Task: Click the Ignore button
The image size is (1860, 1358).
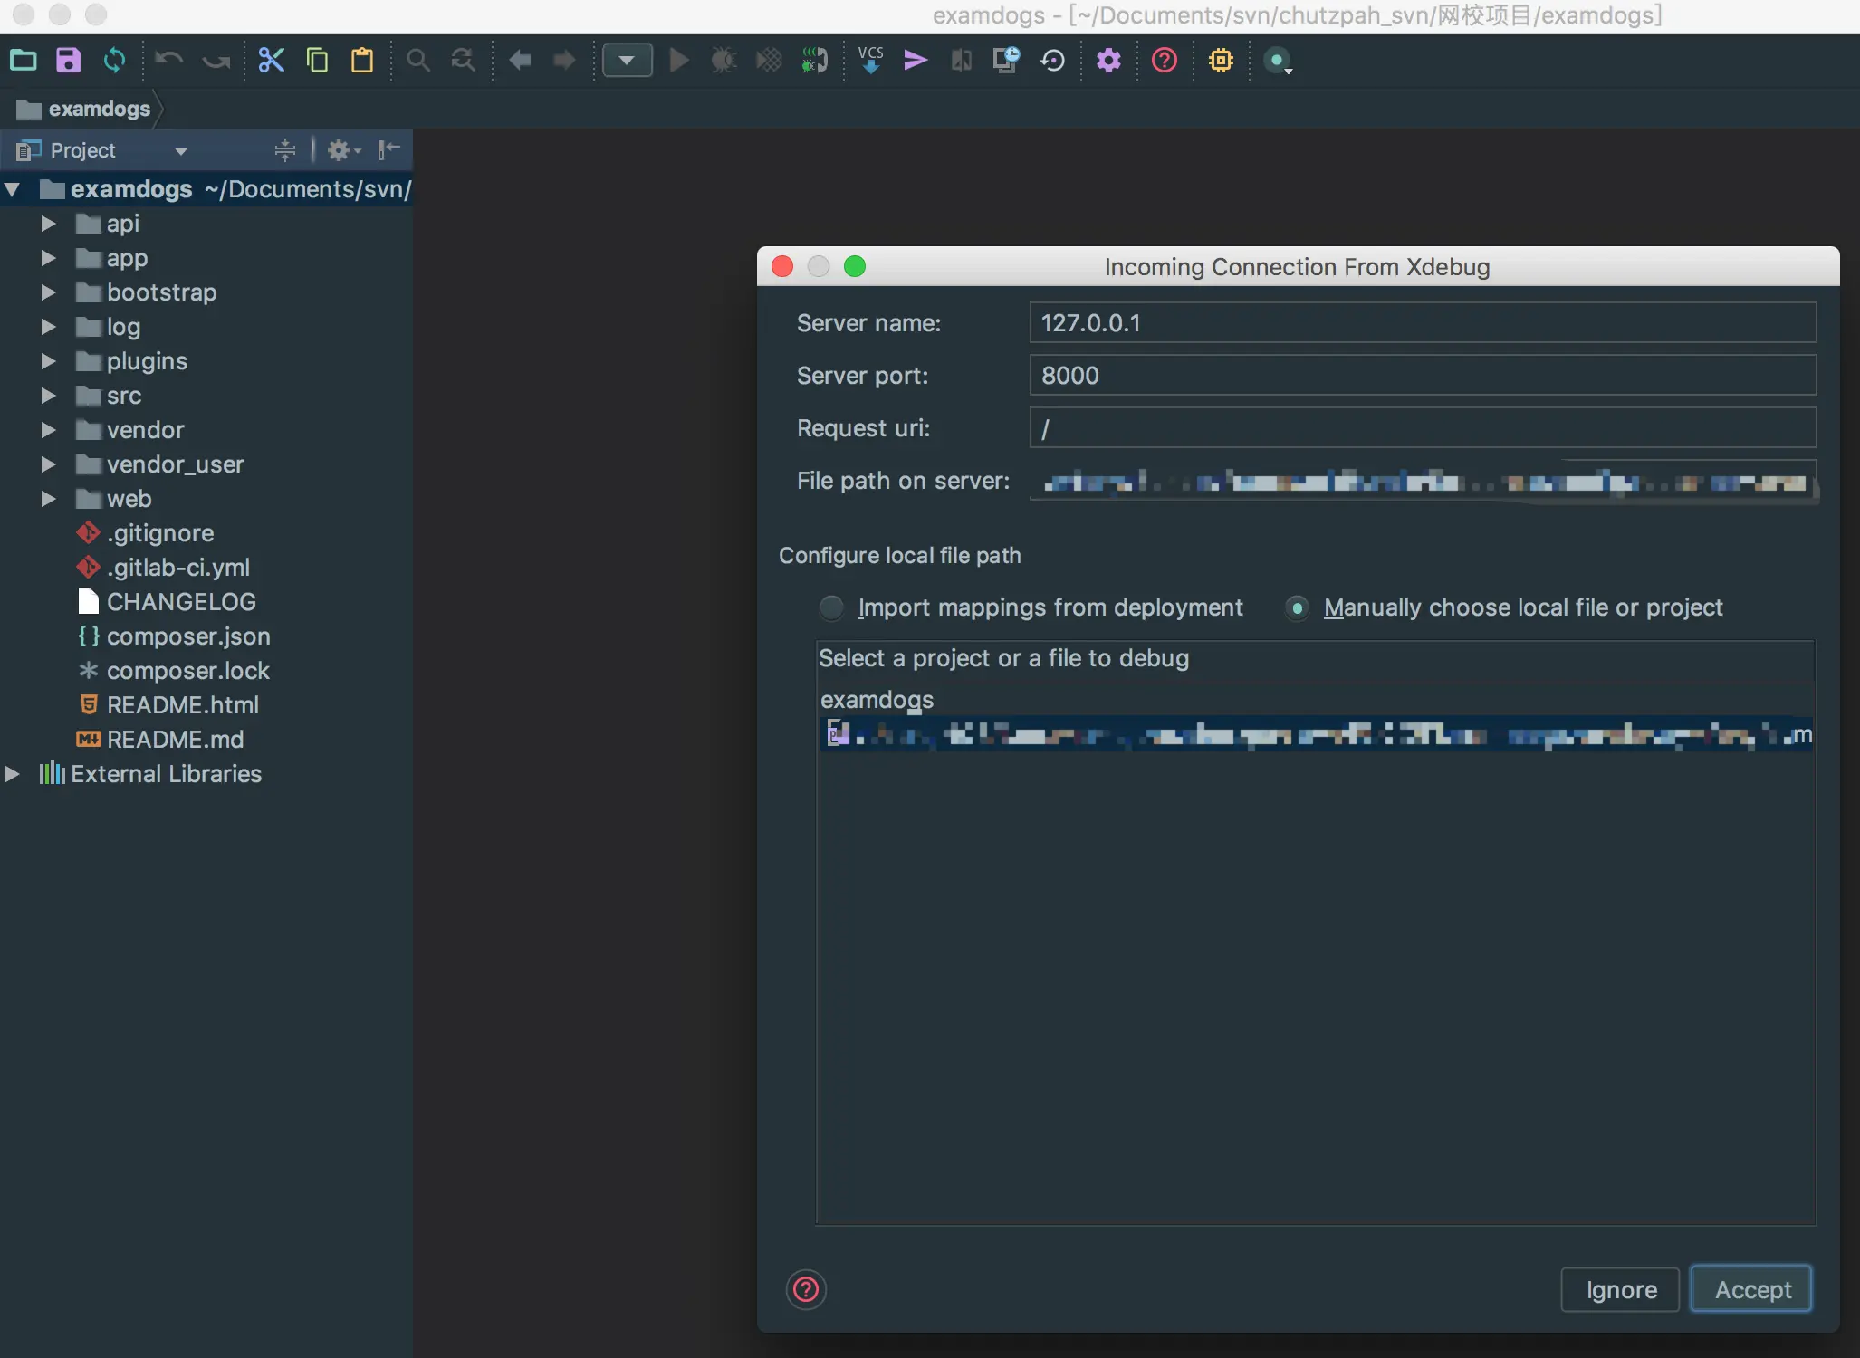Action: pos(1620,1289)
